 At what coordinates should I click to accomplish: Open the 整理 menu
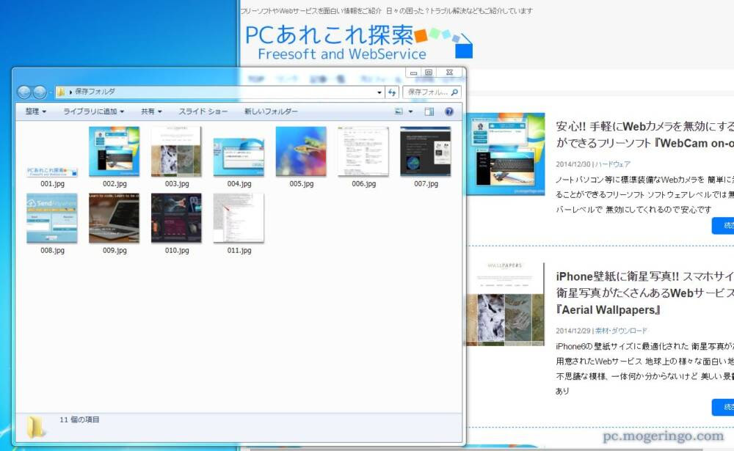pos(35,111)
